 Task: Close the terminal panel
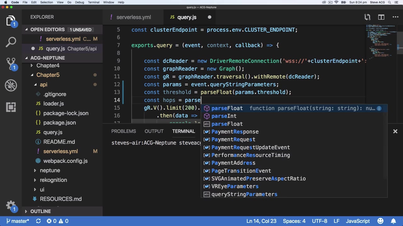tap(395, 131)
